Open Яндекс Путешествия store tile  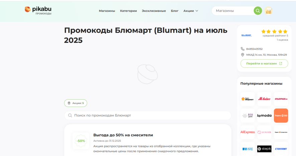(x=281, y=132)
